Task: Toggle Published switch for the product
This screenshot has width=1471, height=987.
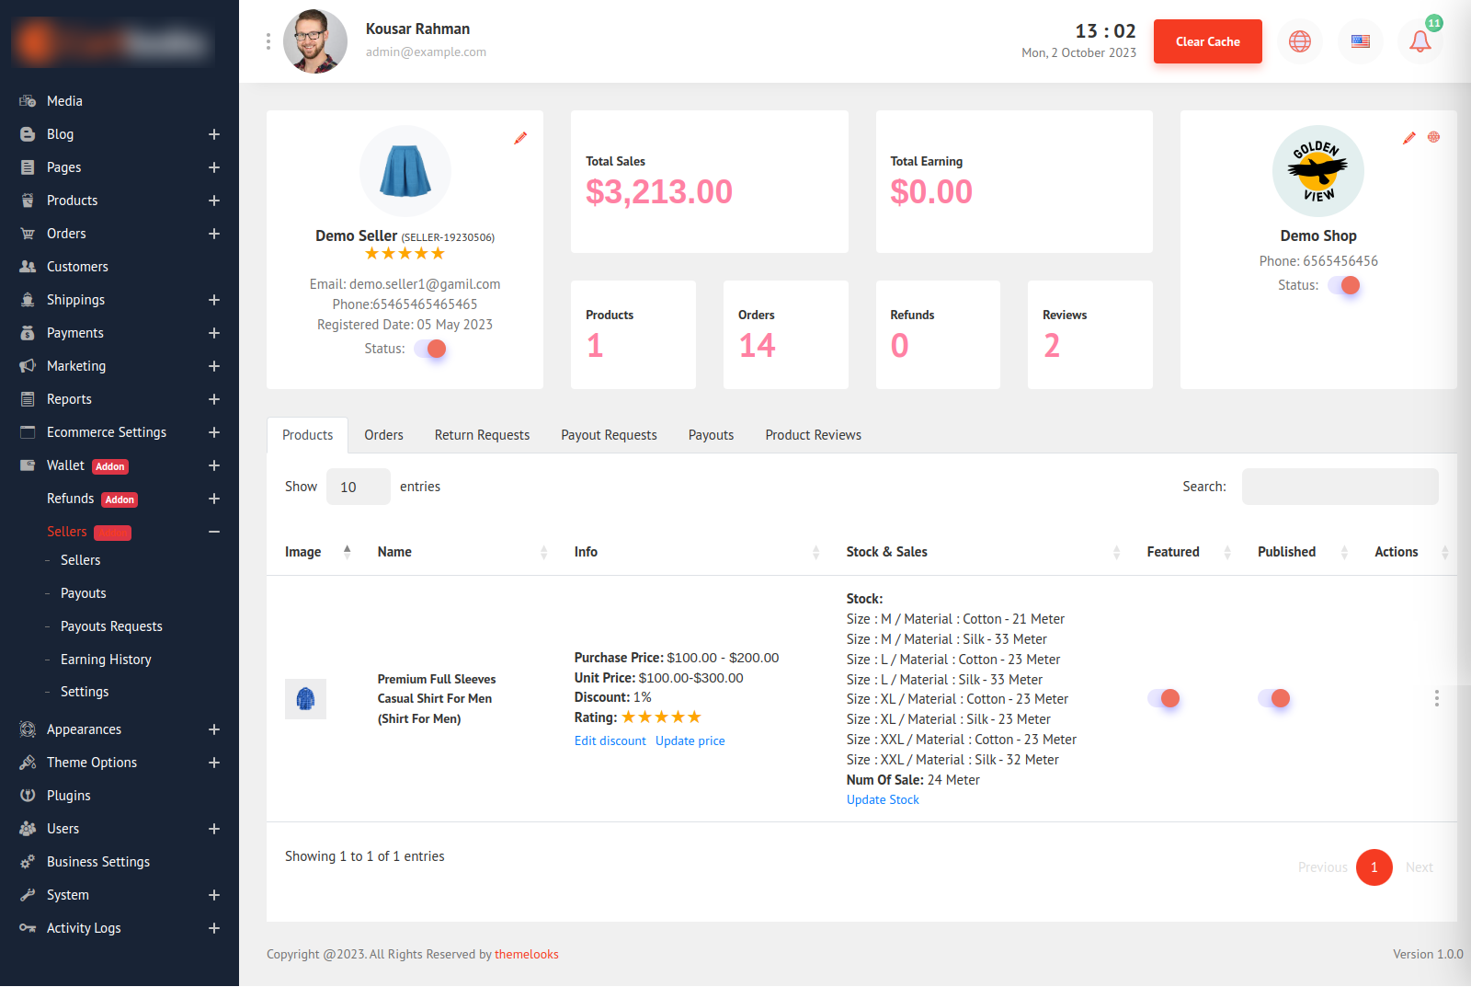Action: click(1274, 698)
